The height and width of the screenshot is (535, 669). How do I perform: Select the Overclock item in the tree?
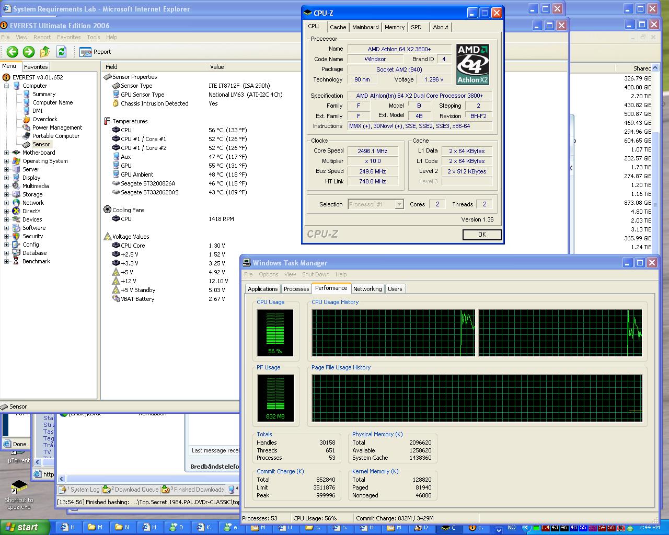tap(44, 119)
